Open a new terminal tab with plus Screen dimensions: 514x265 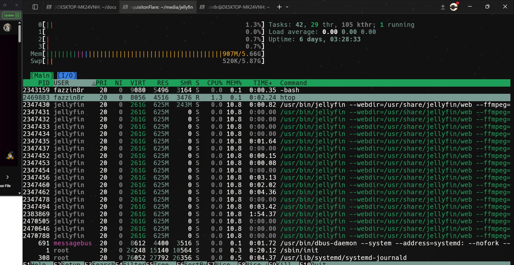(x=279, y=7)
